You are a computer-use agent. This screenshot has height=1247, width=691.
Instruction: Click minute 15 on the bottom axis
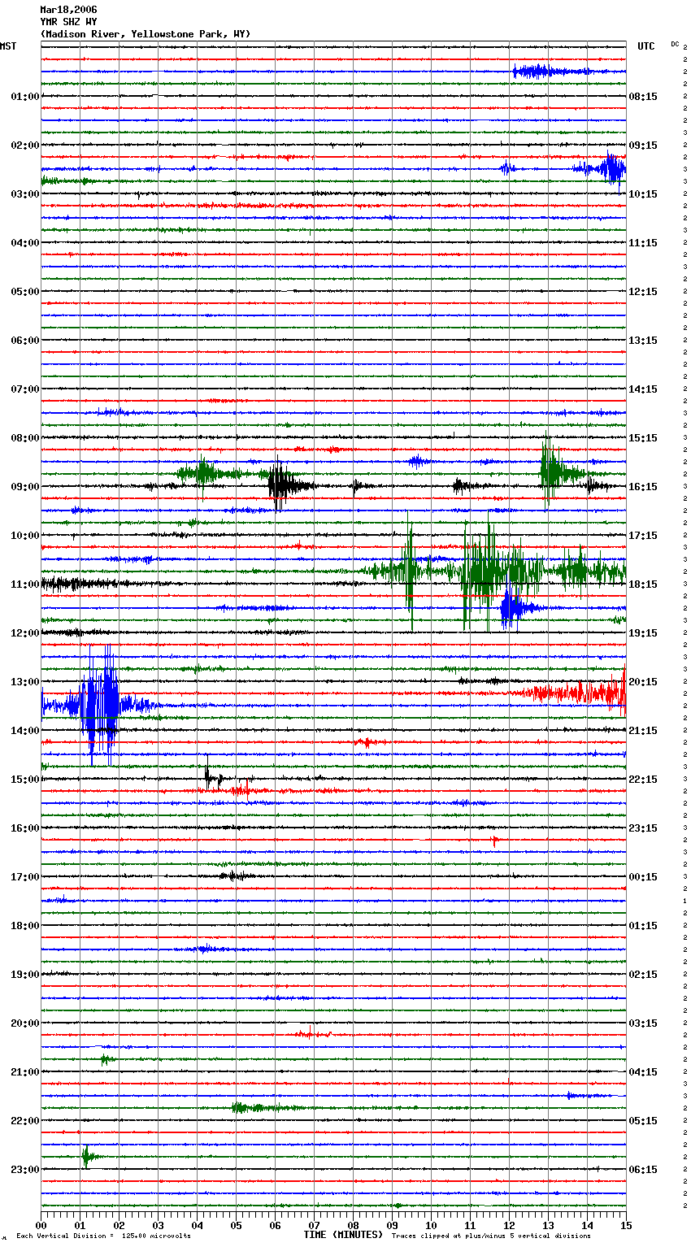pos(625,1225)
